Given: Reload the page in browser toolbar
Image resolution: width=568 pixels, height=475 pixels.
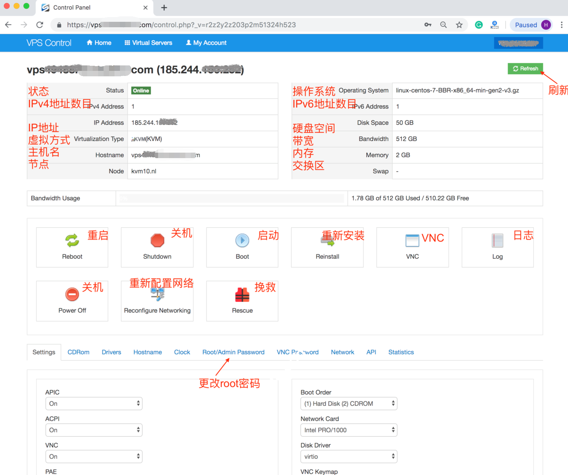Looking at the screenshot, I should point(40,25).
